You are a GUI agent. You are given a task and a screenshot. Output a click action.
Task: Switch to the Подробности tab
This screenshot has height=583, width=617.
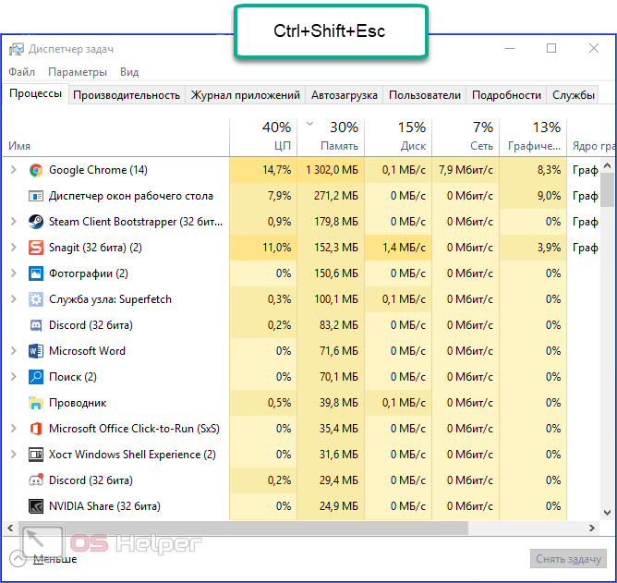click(x=506, y=95)
